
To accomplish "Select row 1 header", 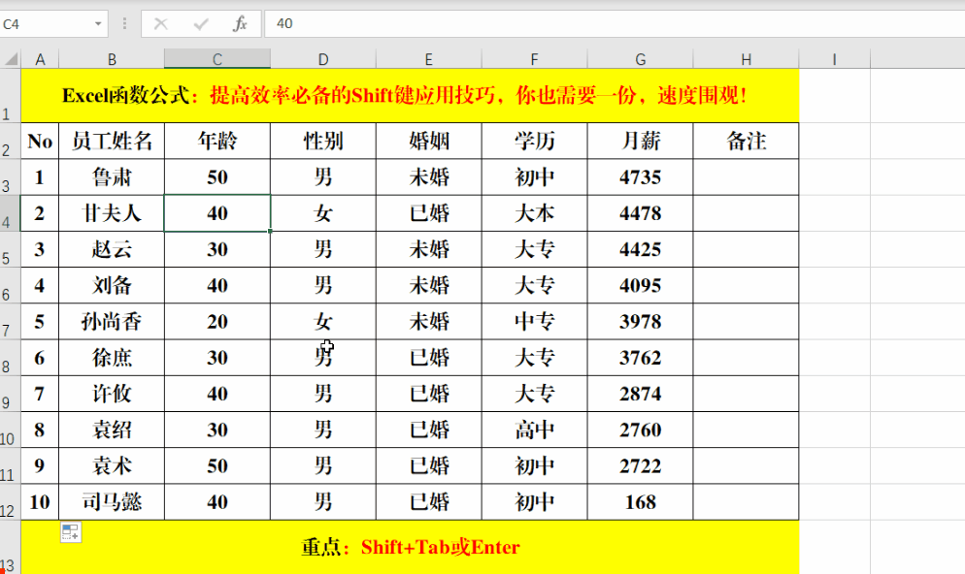I will coord(10,95).
